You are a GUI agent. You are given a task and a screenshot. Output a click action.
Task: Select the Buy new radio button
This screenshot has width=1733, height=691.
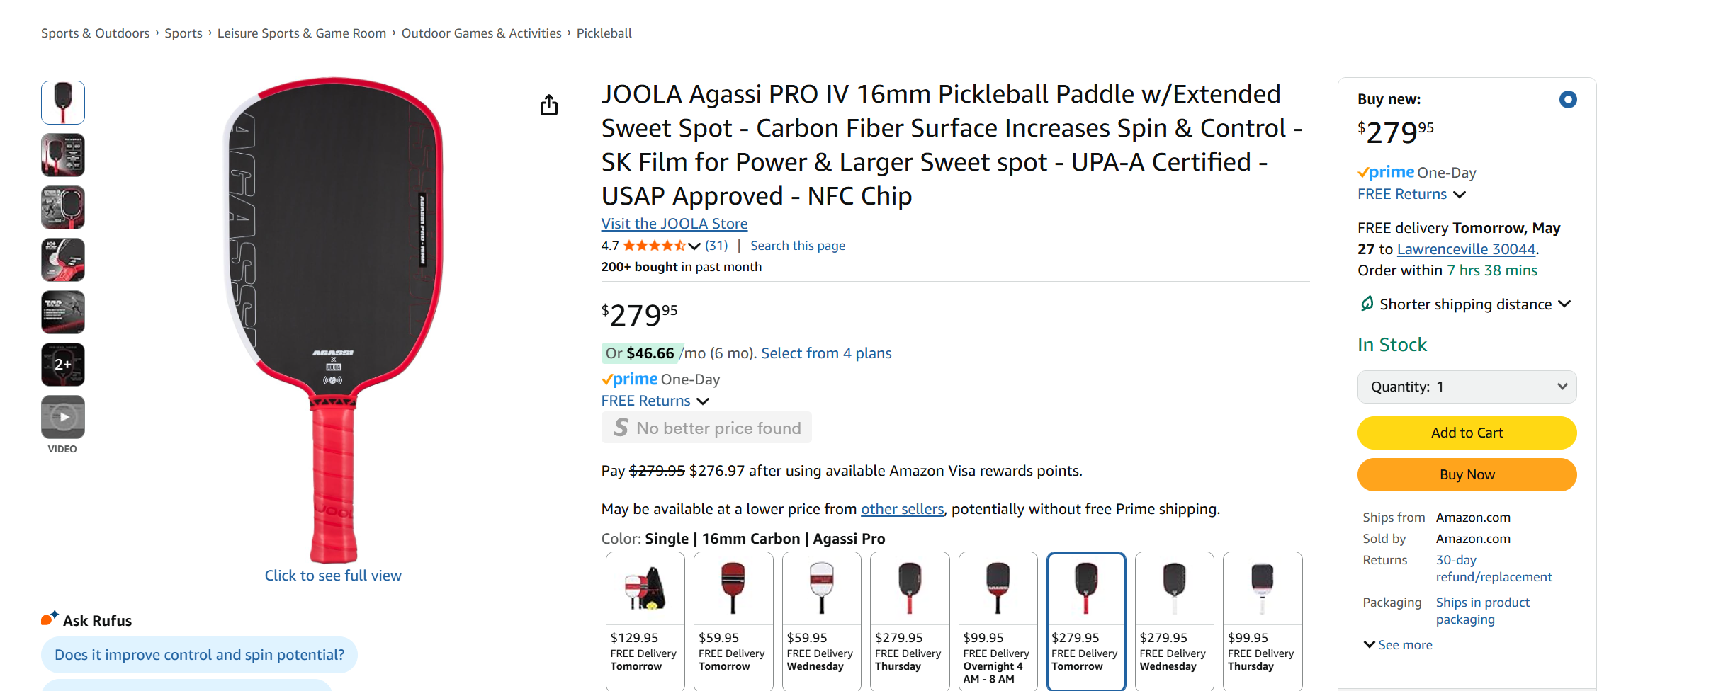(x=1568, y=100)
